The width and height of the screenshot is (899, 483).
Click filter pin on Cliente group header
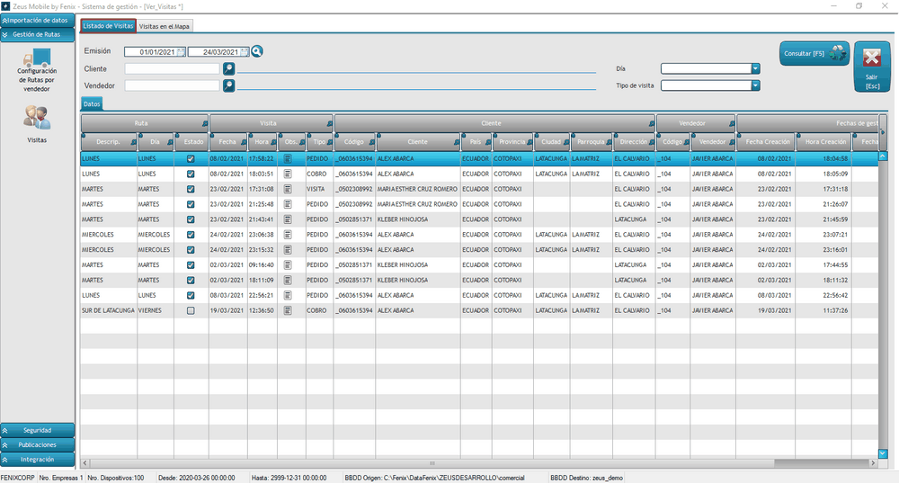coord(651,124)
